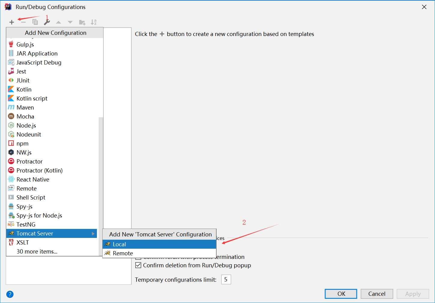Expand the Tomcat Server submenu arrow
The image size is (435, 303).
pyautogui.click(x=93, y=233)
